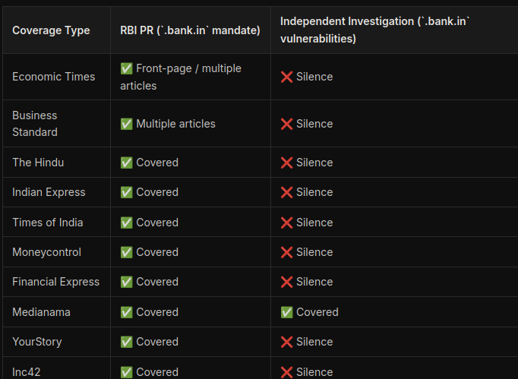This screenshot has height=379, width=518.
Task: Select the 'YourStory' row label
Action: click(37, 342)
